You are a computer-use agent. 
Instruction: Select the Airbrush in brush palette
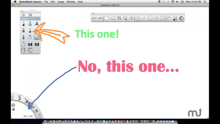click(30, 24)
